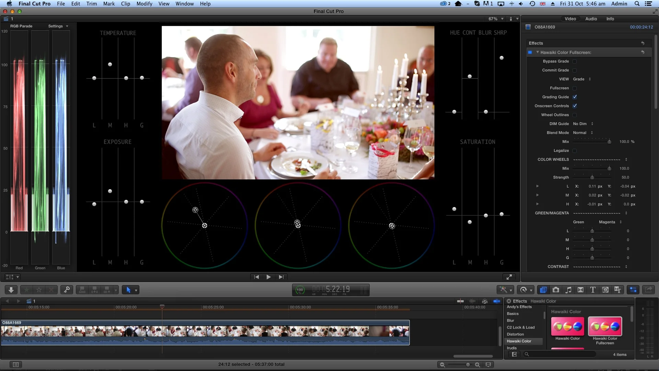Image resolution: width=659 pixels, height=371 pixels.
Task: Uncheck the Grading Guide checkbox
Action: [x=575, y=97]
